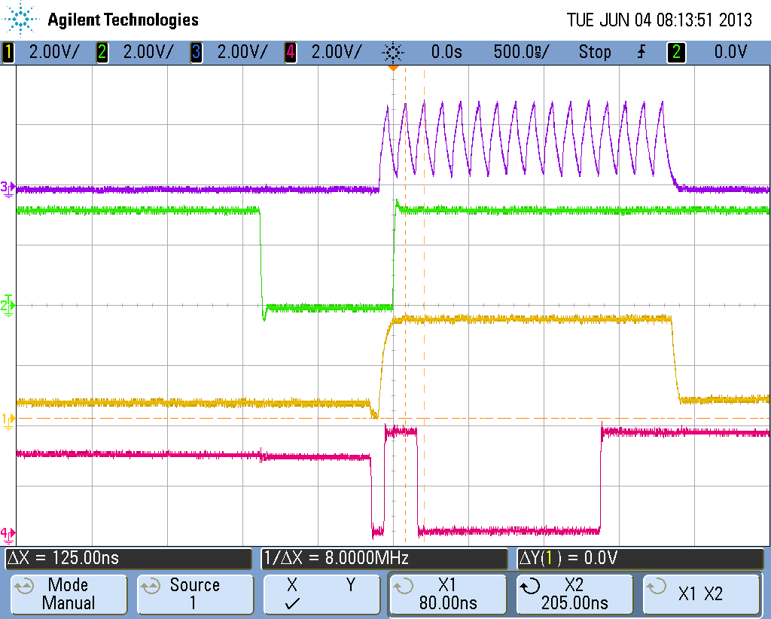Select the Channel 3 blue channel icon
Screen dimensions: 771x619
[198, 52]
